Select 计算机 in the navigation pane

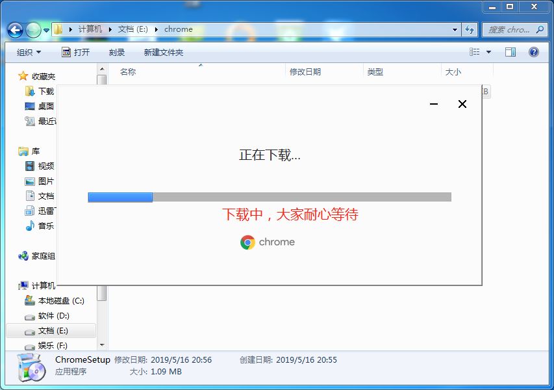(x=44, y=286)
